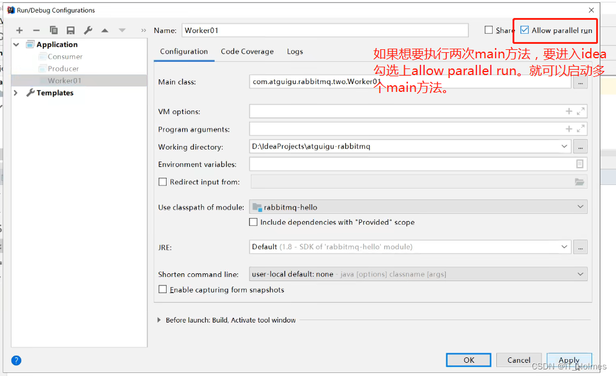The width and height of the screenshot is (616, 376).
Task: Add VM options with the plus icon
Action: (x=568, y=111)
